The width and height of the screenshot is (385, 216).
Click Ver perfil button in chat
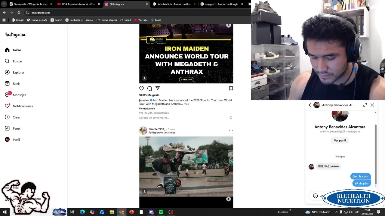coord(340,140)
